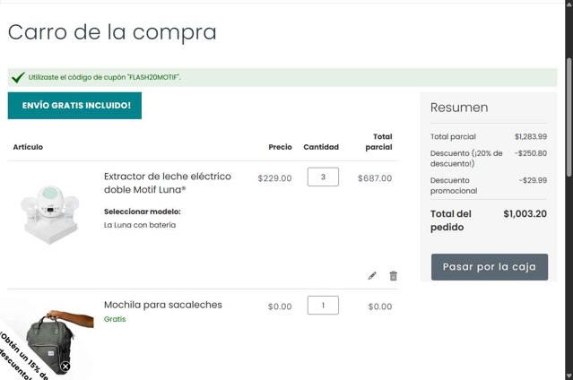Image resolution: width=573 pixels, height=380 pixels.
Task: Click the vertical scrollbar thumb
Action: (569, 117)
